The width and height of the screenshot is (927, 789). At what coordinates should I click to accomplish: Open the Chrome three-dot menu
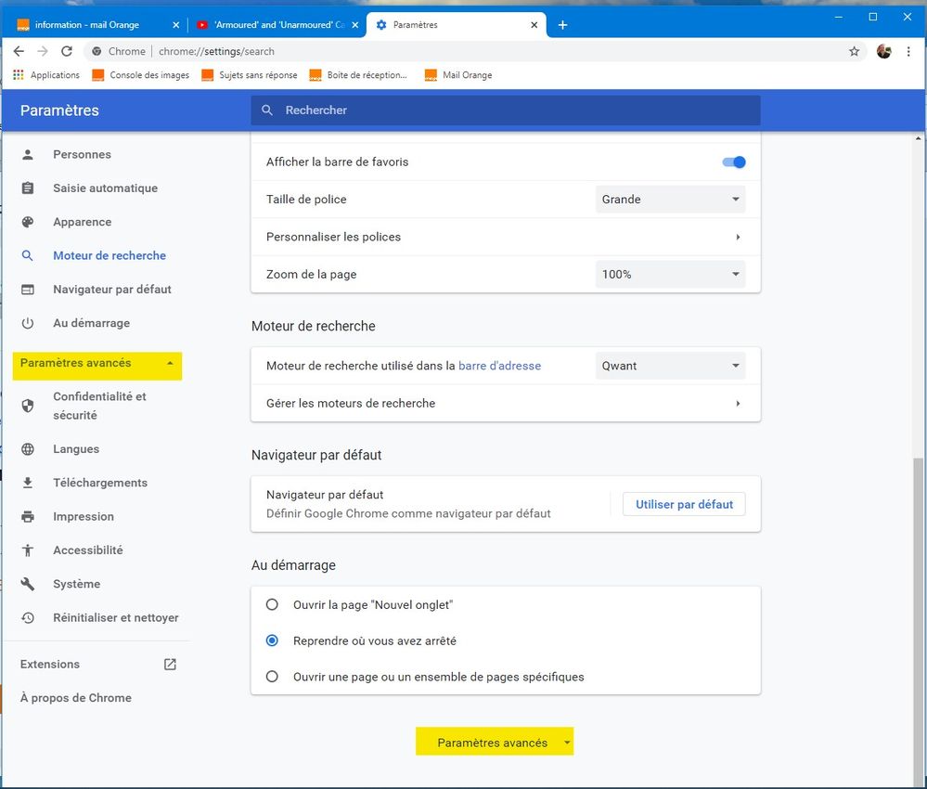(908, 52)
